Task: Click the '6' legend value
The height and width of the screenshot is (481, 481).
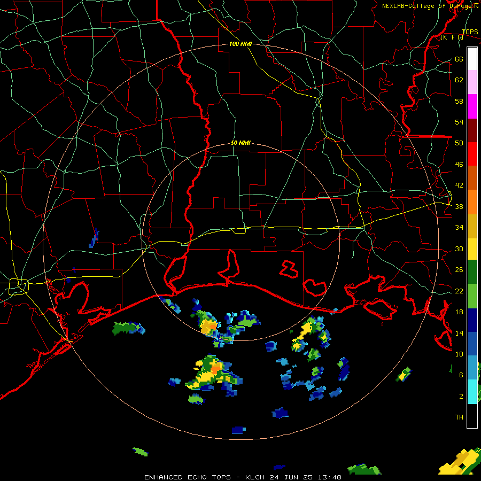Action: click(461, 375)
